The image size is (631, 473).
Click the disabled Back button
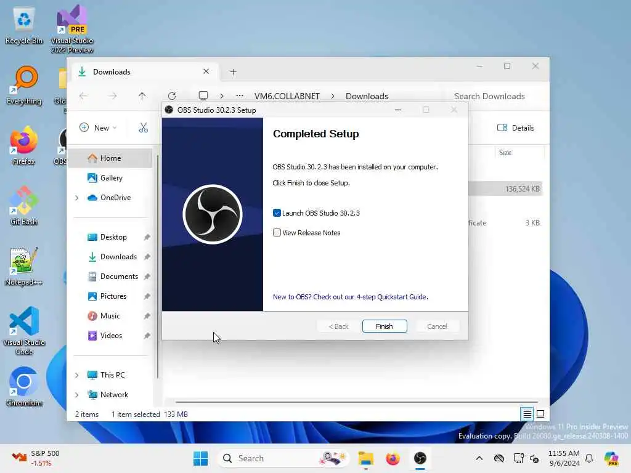[x=338, y=326]
